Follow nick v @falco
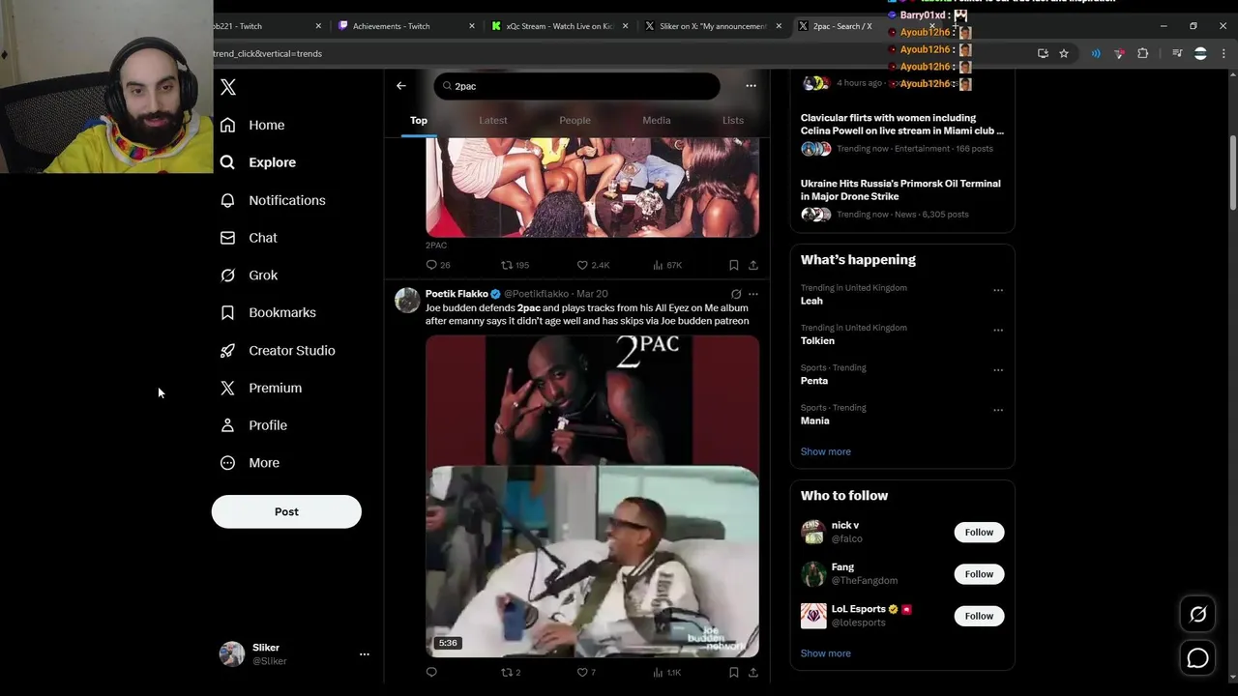This screenshot has width=1238, height=696. click(x=979, y=533)
